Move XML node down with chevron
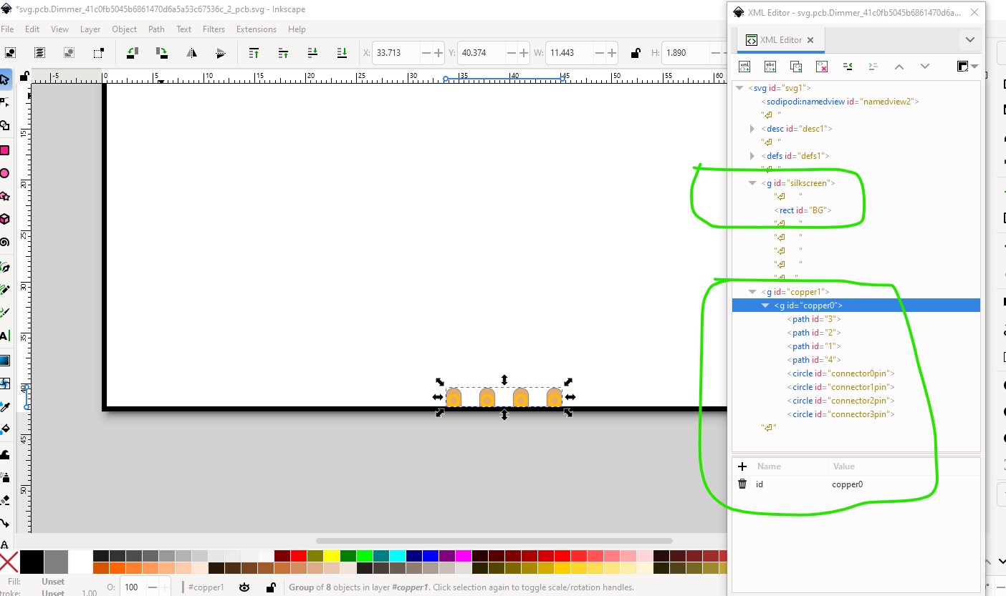 (x=925, y=67)
